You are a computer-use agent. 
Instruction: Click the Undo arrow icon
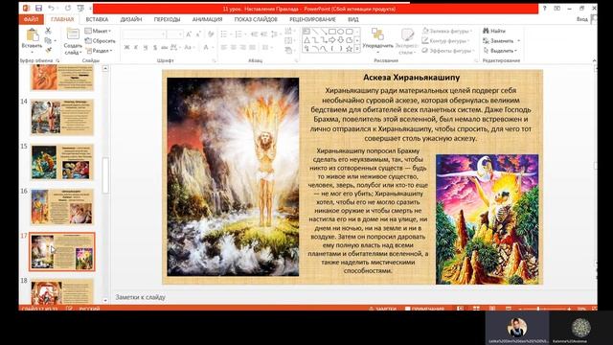(x=51, y=9)
